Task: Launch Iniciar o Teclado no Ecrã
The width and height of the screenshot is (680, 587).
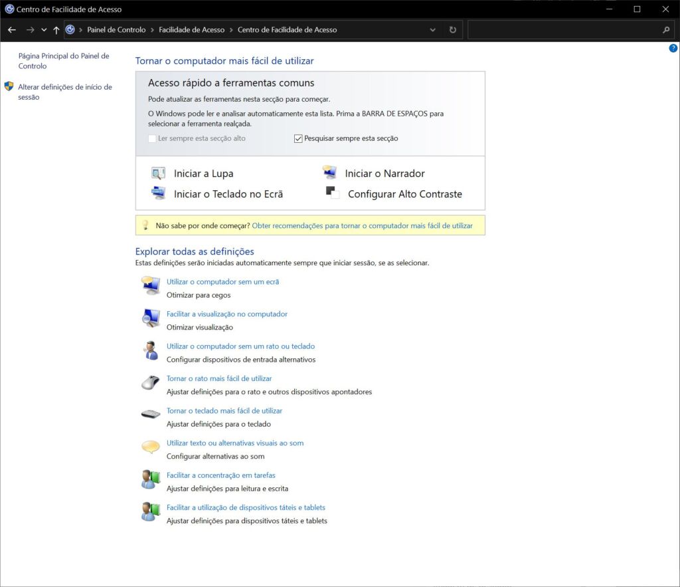Action: [228, 193]
